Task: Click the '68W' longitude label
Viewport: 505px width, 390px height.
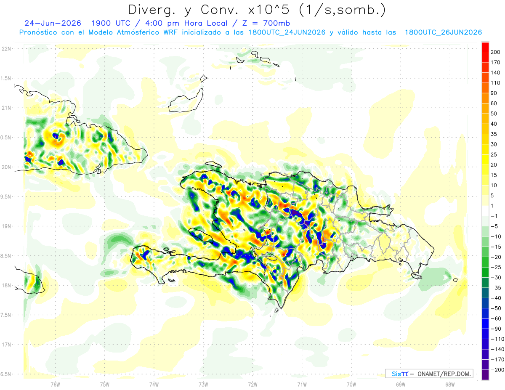Action: [x=449, y=384]
